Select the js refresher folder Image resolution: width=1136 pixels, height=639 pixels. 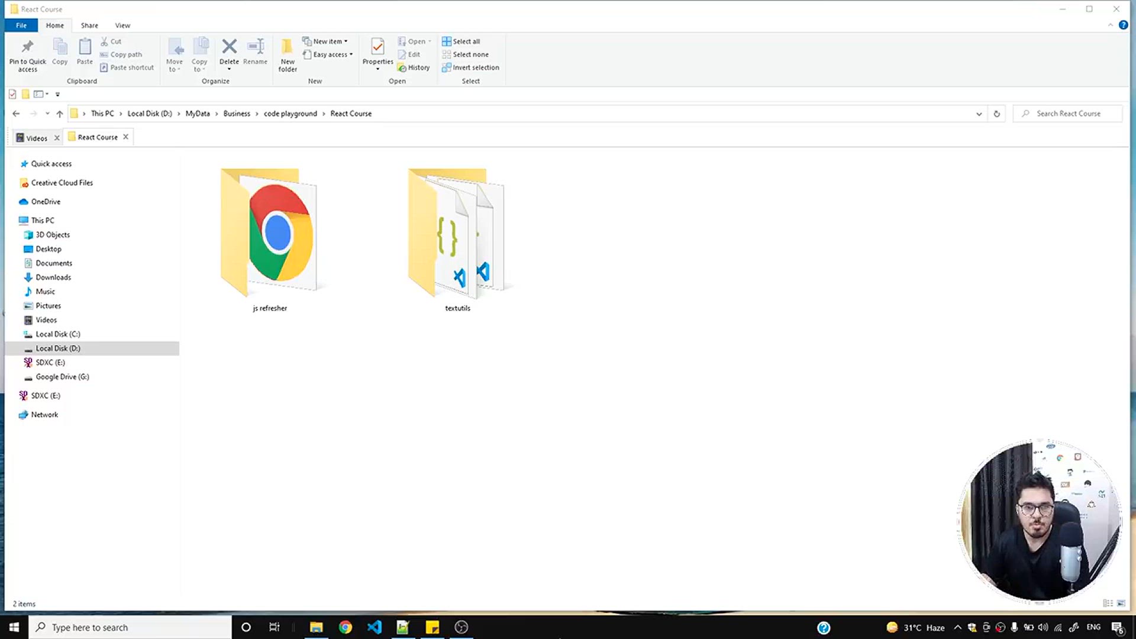pos(270,241)
